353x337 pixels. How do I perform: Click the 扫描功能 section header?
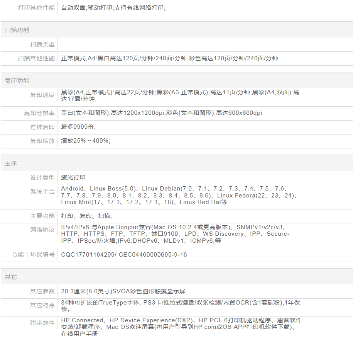tap(17, 30)
